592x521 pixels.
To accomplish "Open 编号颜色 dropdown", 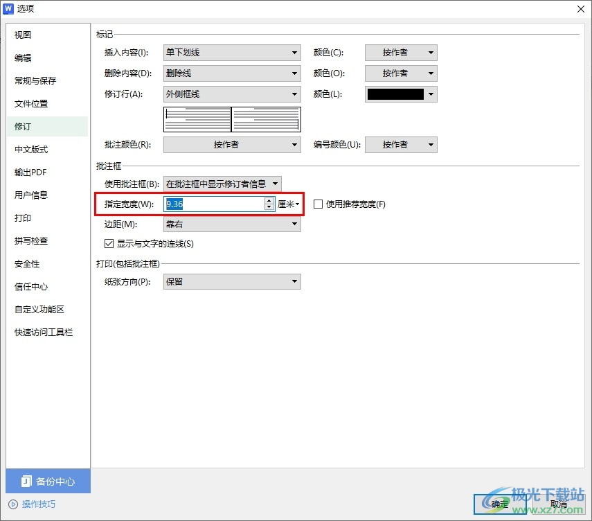I will point(401,145).
